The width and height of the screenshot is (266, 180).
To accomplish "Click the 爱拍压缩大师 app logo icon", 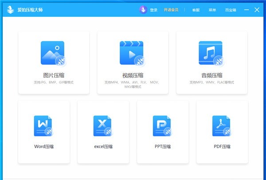I will click(x=10, y=10).
